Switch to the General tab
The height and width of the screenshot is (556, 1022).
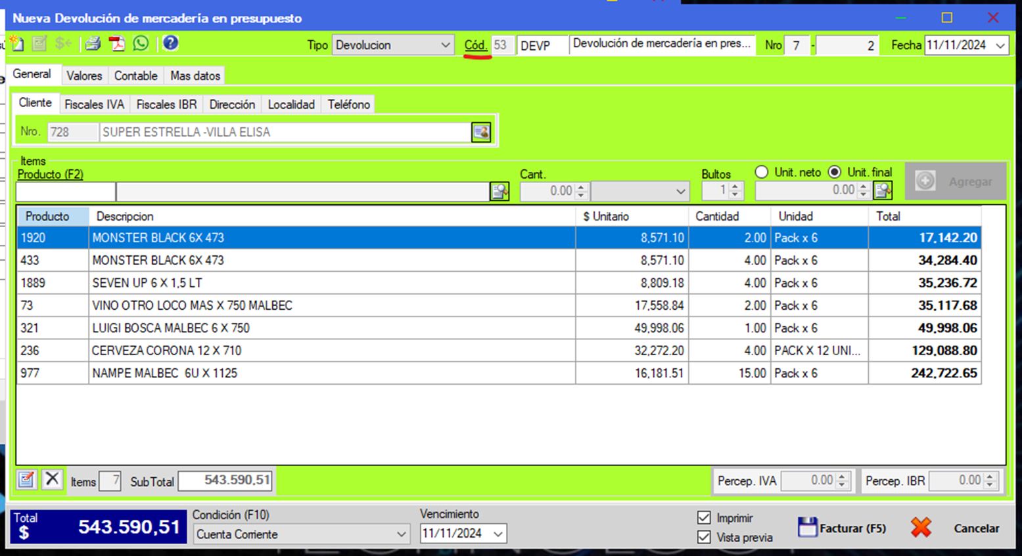coord(32,74)
